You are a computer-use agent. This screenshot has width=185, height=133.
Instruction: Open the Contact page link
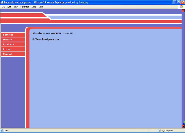click(8, 54)
